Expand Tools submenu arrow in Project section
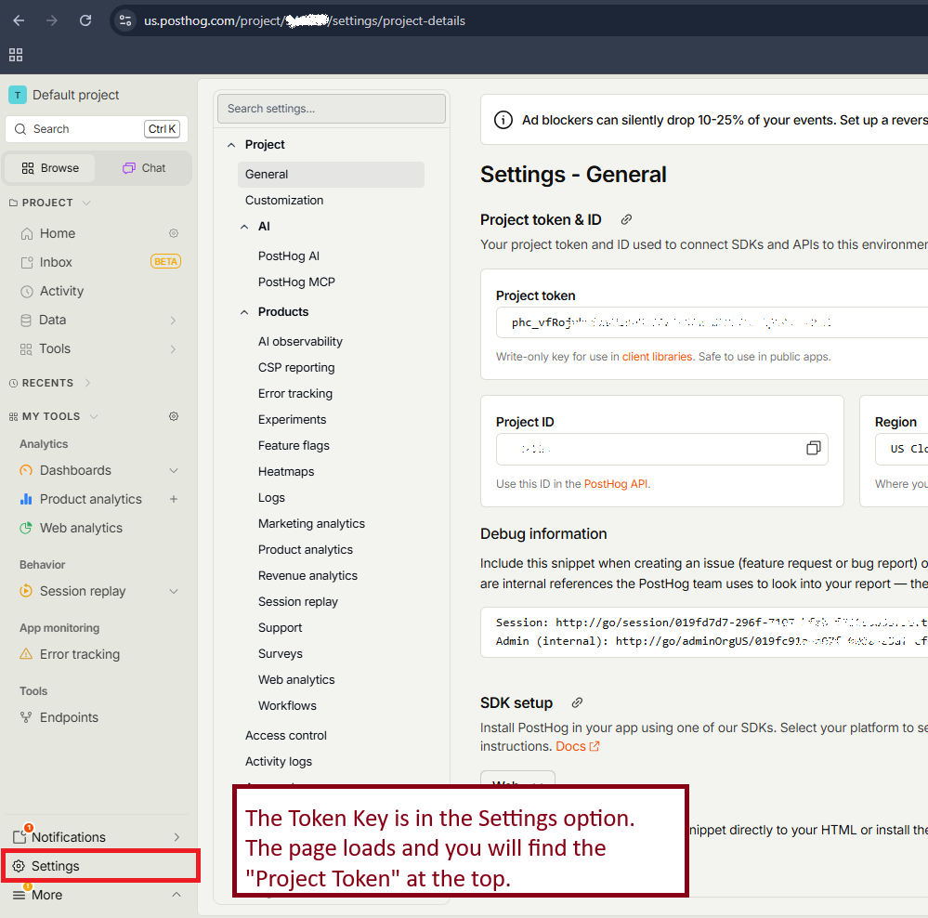Viewport: 928px width, 918px height. click(x=173, y=349)
